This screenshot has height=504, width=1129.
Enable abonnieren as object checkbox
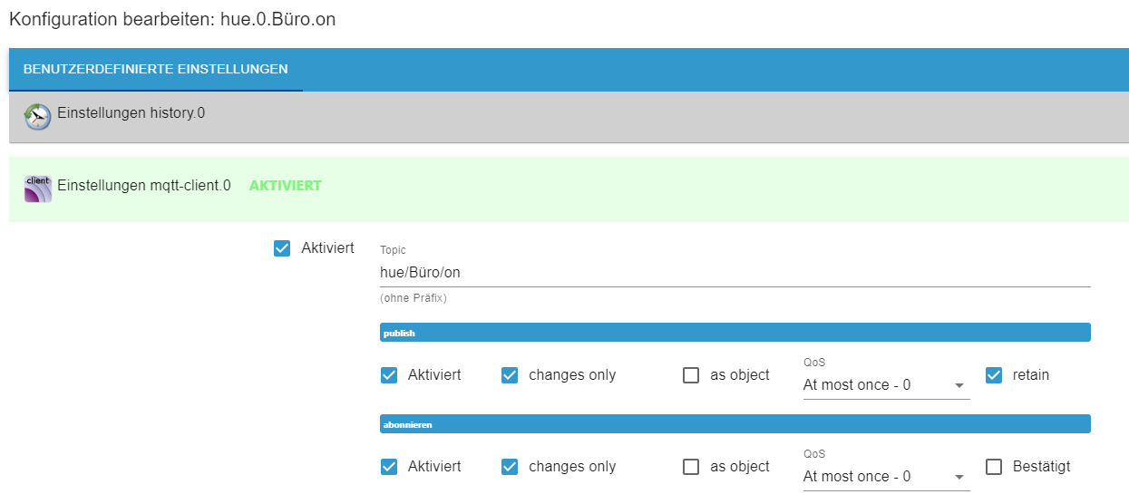point(691,467)
